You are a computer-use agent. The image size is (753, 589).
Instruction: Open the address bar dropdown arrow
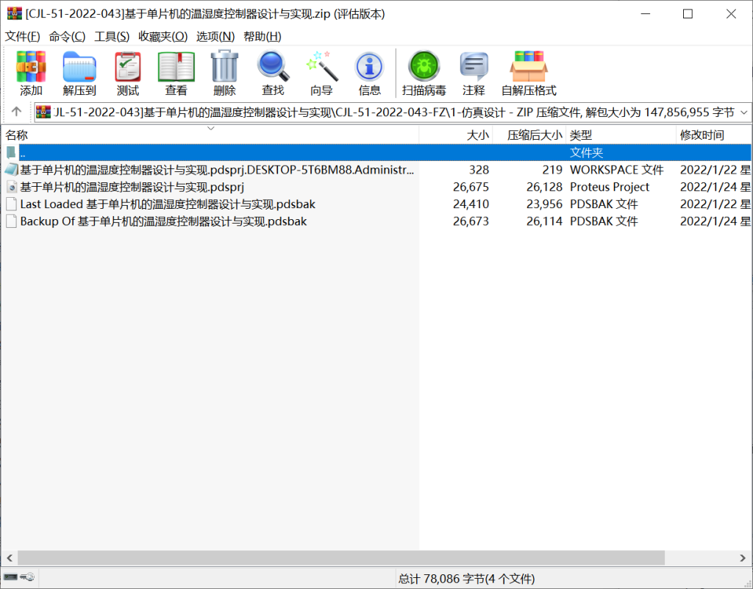744,112
